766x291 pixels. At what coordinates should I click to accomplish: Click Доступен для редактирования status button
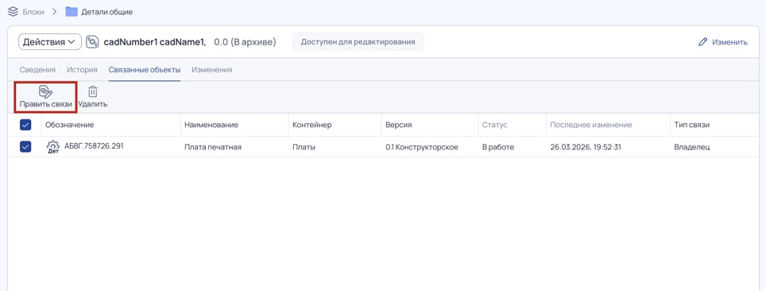pos(358,41)
